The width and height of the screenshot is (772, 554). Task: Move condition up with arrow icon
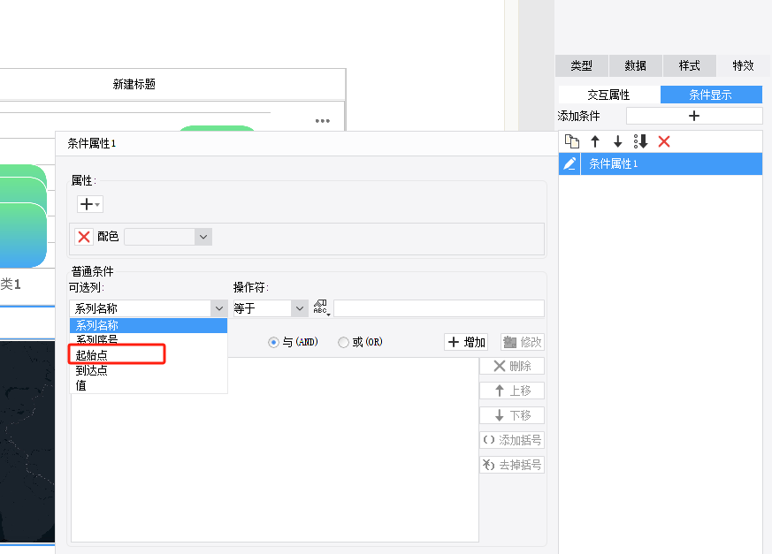(x=595, y=141)
